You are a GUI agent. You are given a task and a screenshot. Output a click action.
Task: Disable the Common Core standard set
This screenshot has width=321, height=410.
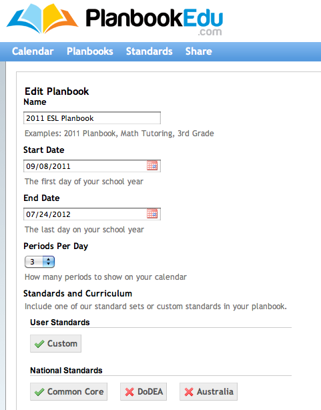click(69, 392)
